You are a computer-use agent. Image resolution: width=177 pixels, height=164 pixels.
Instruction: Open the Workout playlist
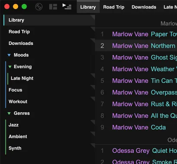coord(50,102)
